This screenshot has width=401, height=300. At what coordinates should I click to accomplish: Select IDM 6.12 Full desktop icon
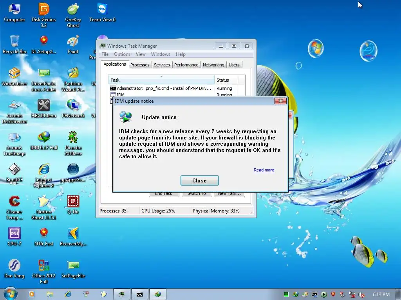(x=44, y=141)
